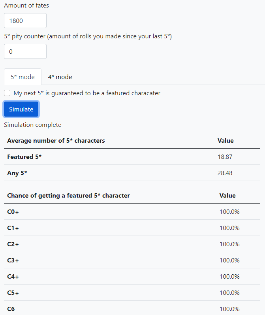The width and height of the screenshot is (265, 315).
Task: Click the 100.0% value in the C6 row
Action: tap(229, 309)
